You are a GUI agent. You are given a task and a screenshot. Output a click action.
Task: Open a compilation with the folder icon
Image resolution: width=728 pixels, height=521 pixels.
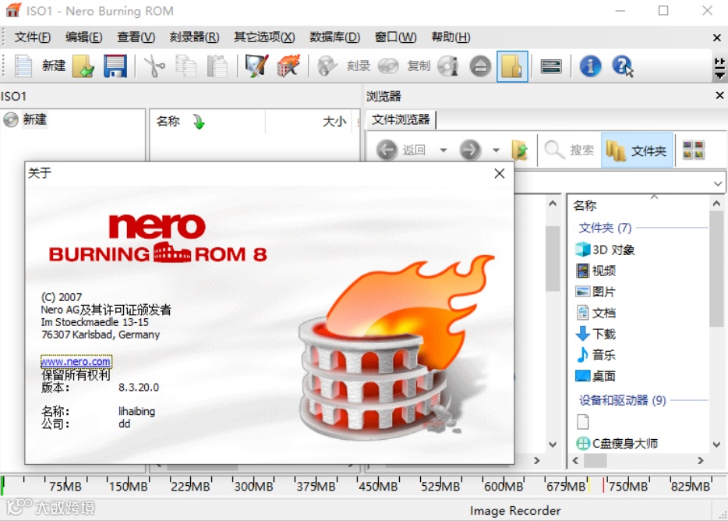point(83,66)
